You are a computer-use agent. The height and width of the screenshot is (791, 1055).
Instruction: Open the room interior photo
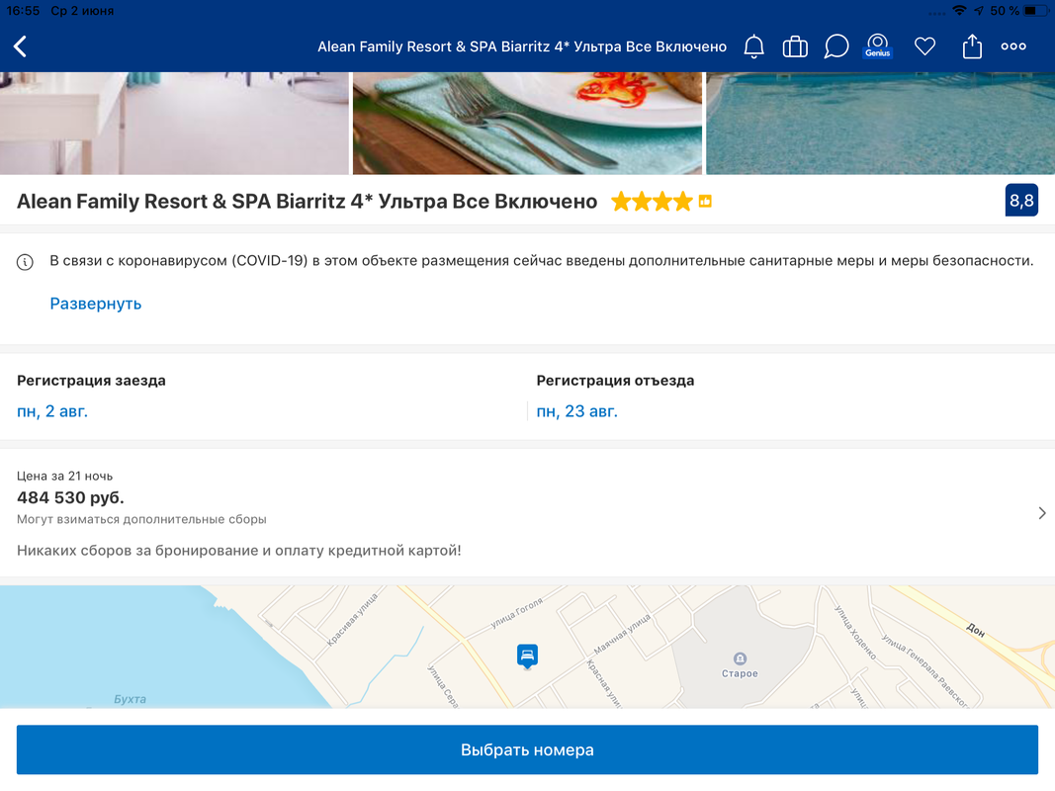point(174,123)
